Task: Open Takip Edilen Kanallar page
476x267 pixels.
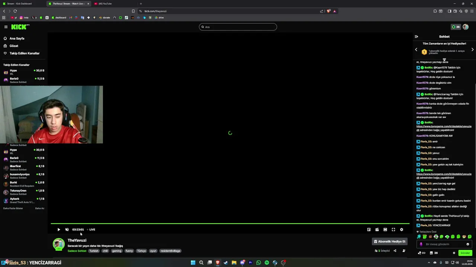Action: point(25,53)
